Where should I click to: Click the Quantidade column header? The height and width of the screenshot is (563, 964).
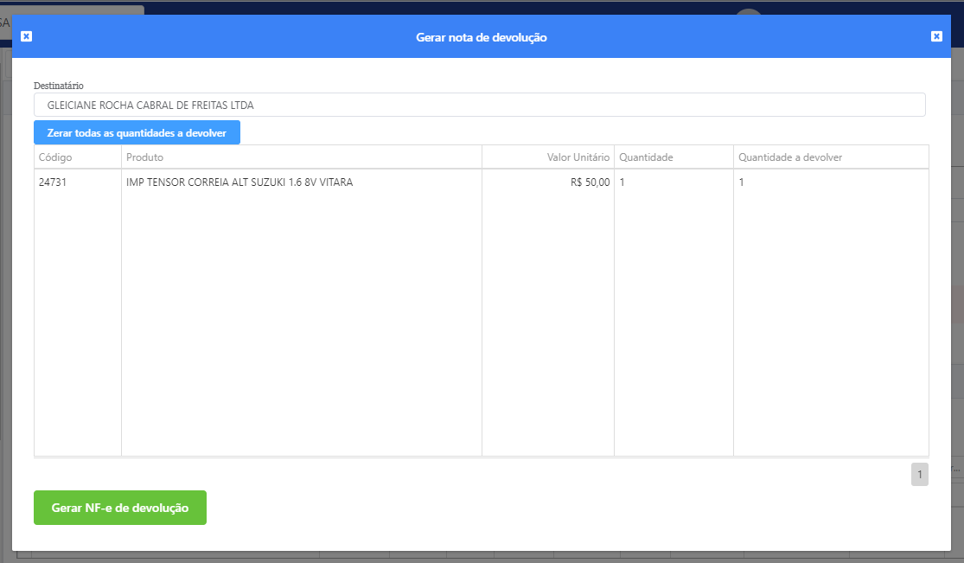tap(646, 157)
